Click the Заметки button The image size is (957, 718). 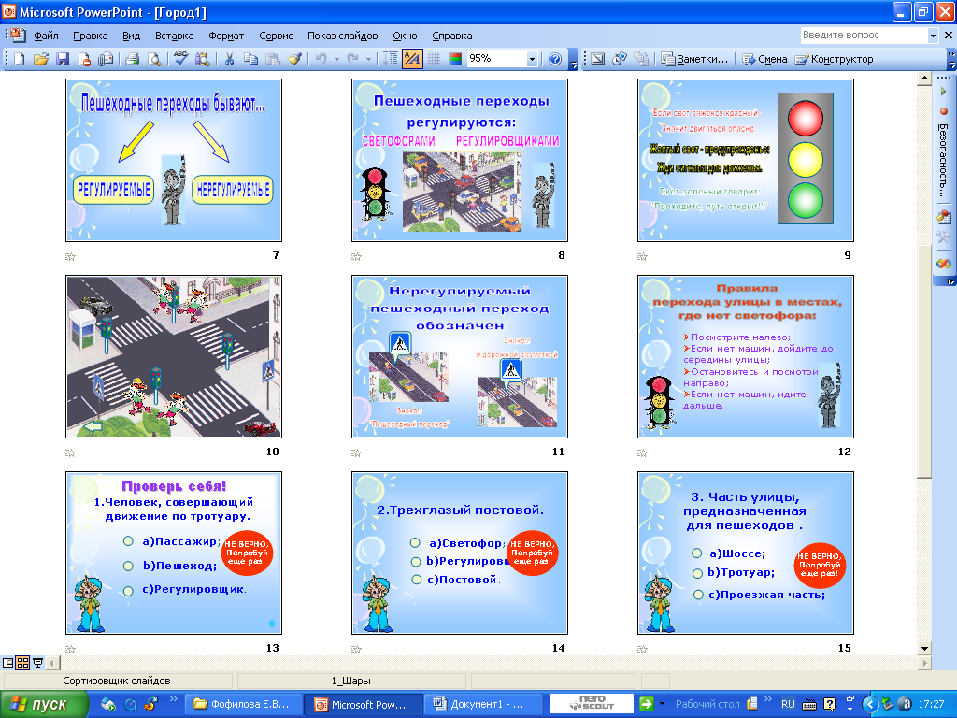pos(695,59)
